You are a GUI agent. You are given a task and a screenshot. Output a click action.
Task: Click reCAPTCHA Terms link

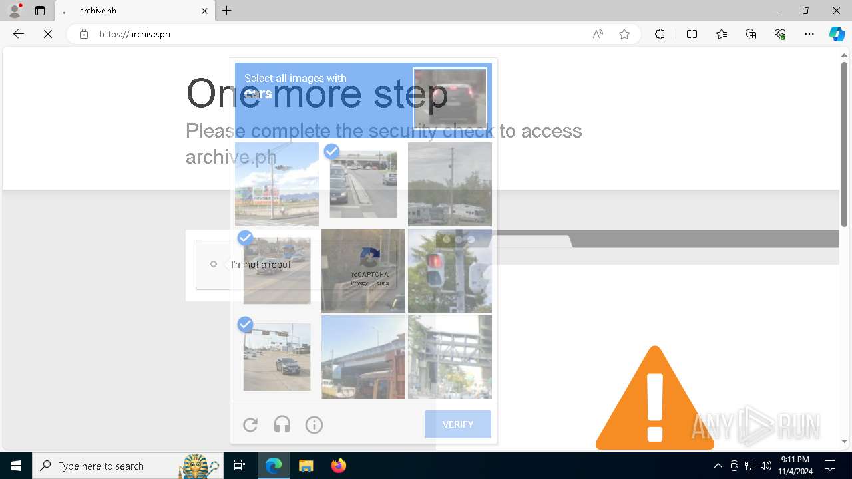tap(381, 283)
